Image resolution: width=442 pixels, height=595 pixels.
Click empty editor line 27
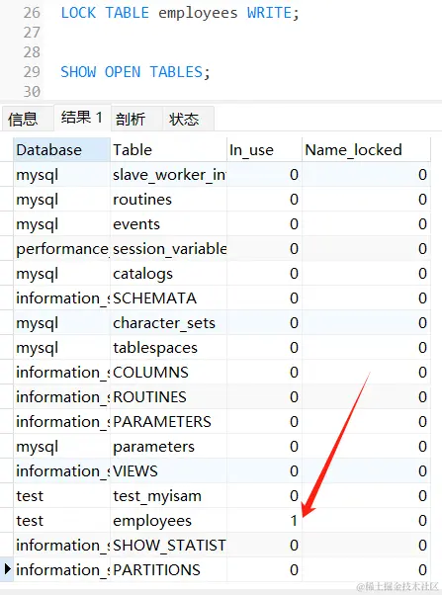click(243, 33)
